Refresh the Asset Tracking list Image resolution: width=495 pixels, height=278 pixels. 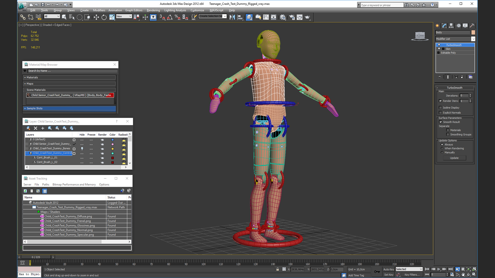(25, 191)
